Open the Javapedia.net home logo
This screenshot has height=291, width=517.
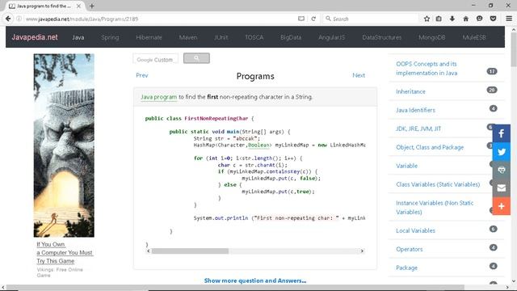click(x=35, y=37)
